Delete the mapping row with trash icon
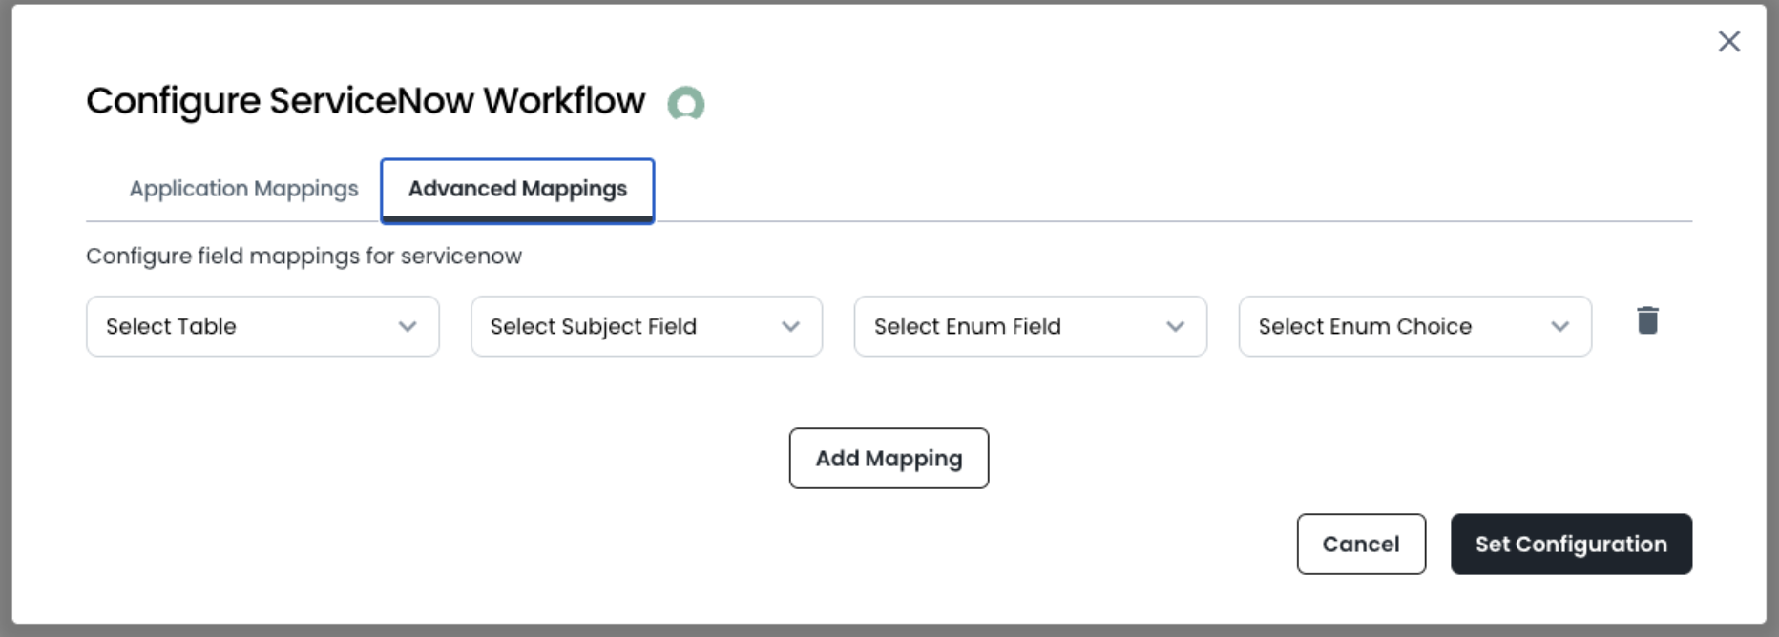This screenshot has height=637, width=1779. (1647, 320)
